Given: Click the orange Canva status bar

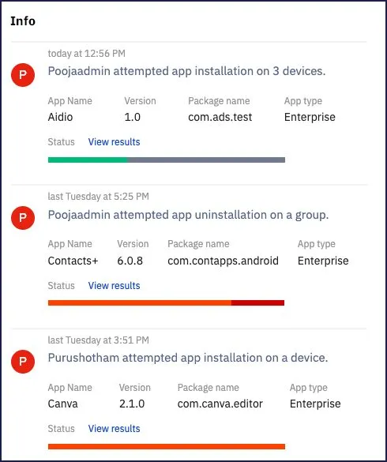Looking at the screenshot, I should (167, 447).
